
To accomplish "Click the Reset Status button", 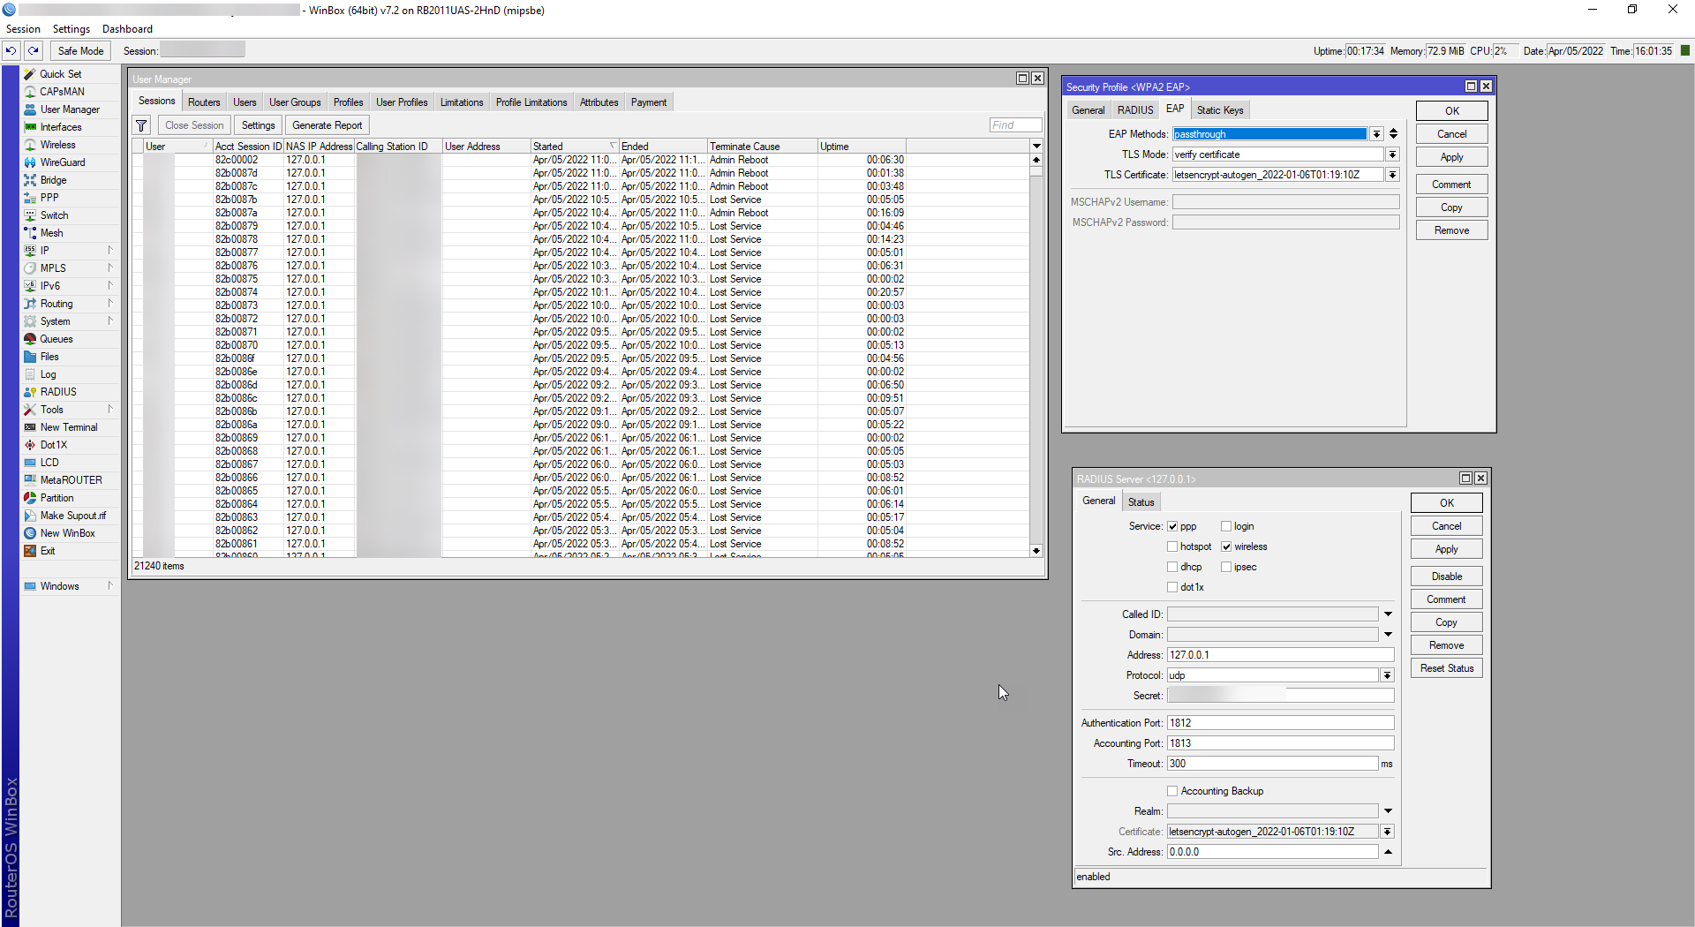I will [x=1446, y=668].
